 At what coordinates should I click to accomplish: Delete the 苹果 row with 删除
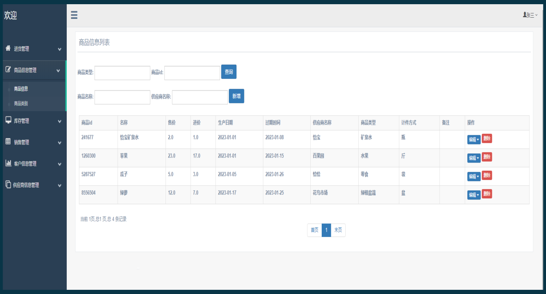point(487,157)
